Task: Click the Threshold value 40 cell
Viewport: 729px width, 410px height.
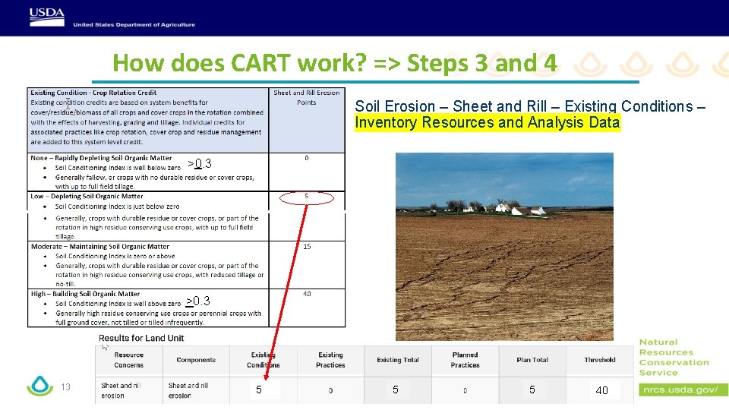Action: coord(600,390)
